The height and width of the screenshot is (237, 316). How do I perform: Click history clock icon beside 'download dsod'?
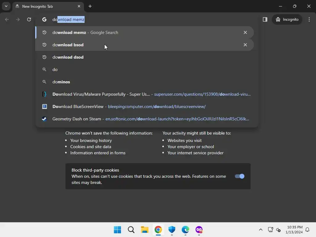44,57
